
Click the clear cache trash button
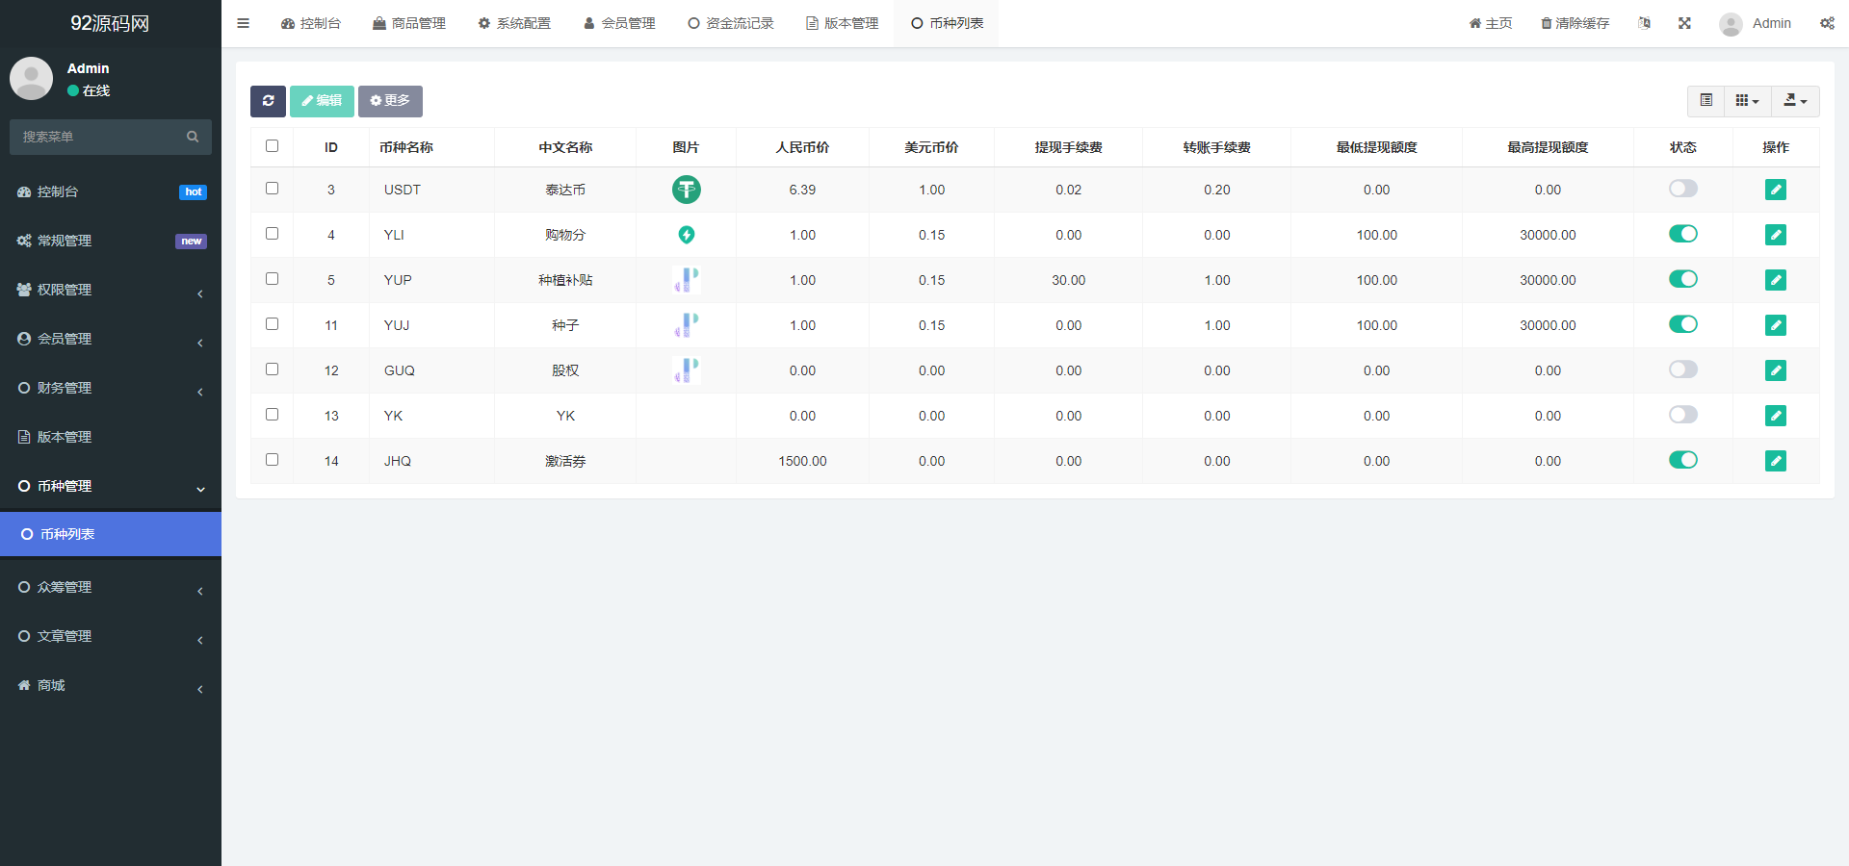point(1576,23)
